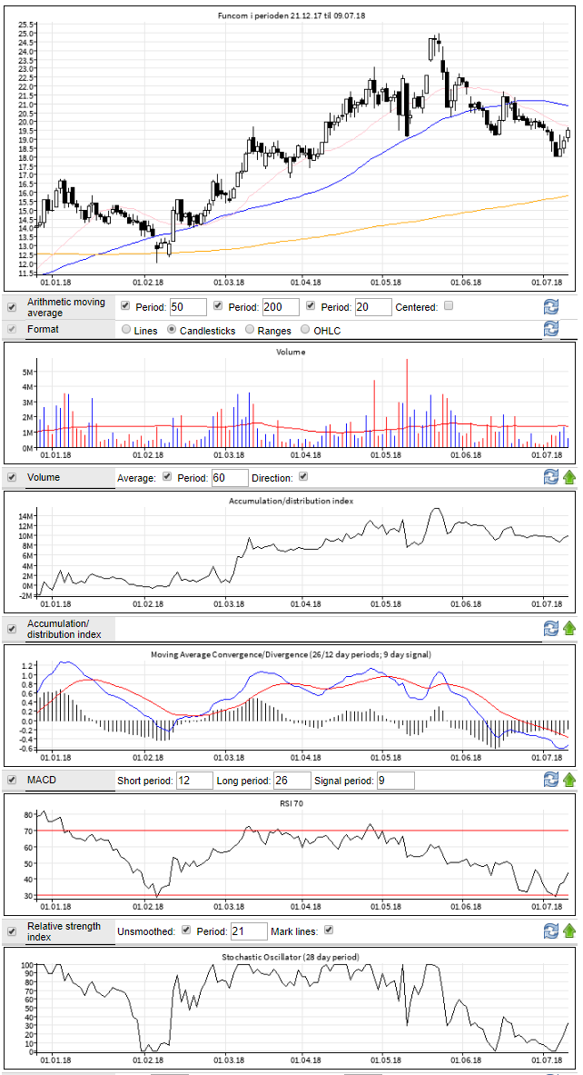Click refresh icon in Accumulation/distribution index row
583x1075 pixels.
click(x=551, y=628)
